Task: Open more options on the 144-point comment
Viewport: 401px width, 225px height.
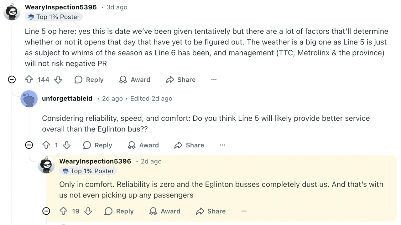Action: 214,79
